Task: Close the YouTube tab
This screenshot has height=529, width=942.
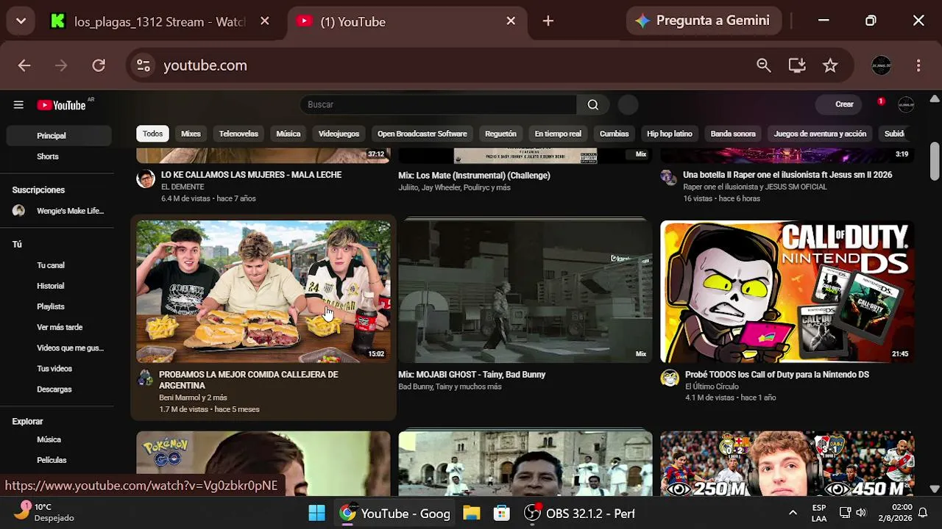Action: coord(511,21)
